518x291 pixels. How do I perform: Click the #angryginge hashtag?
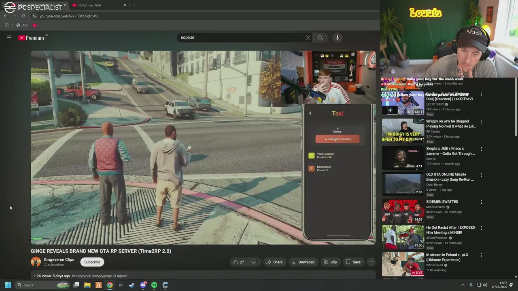click(81, 276)
